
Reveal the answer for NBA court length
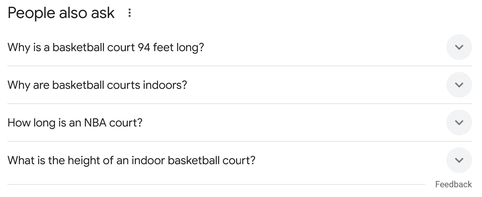(459, 122)
